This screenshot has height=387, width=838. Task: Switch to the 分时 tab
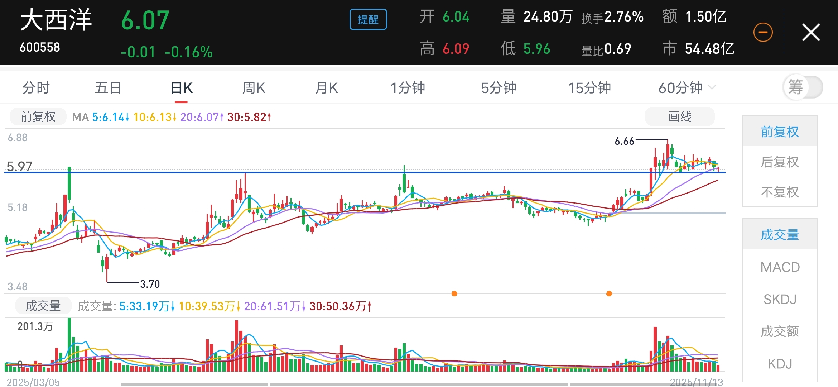pyautogui.click(x=36, y=88)
